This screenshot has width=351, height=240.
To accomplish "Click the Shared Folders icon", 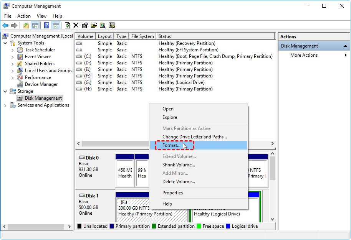I will tap(20, 64).
